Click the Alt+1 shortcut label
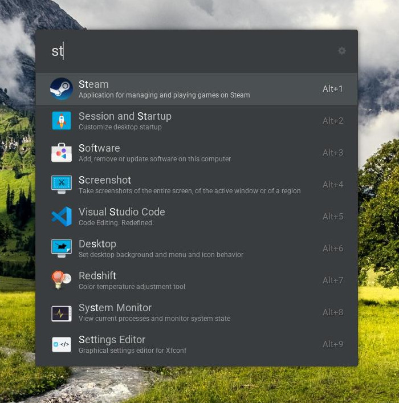 [x=333, y=89]
